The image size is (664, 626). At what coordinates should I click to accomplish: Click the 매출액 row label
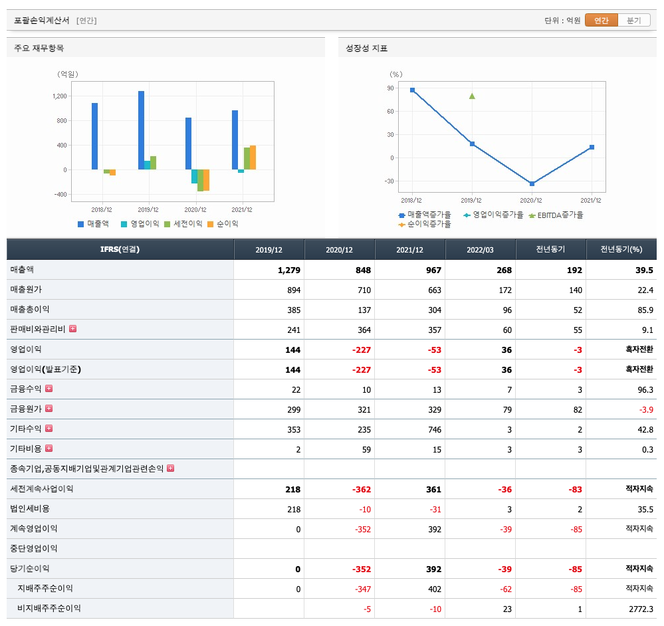coord(22,270)
